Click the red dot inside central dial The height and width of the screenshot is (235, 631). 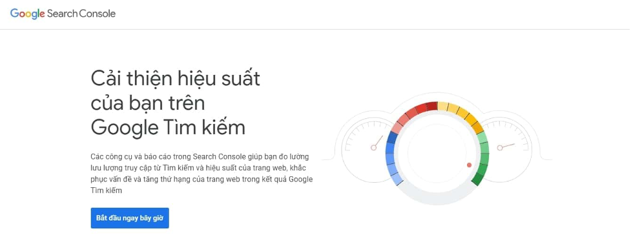coord(469,165)
